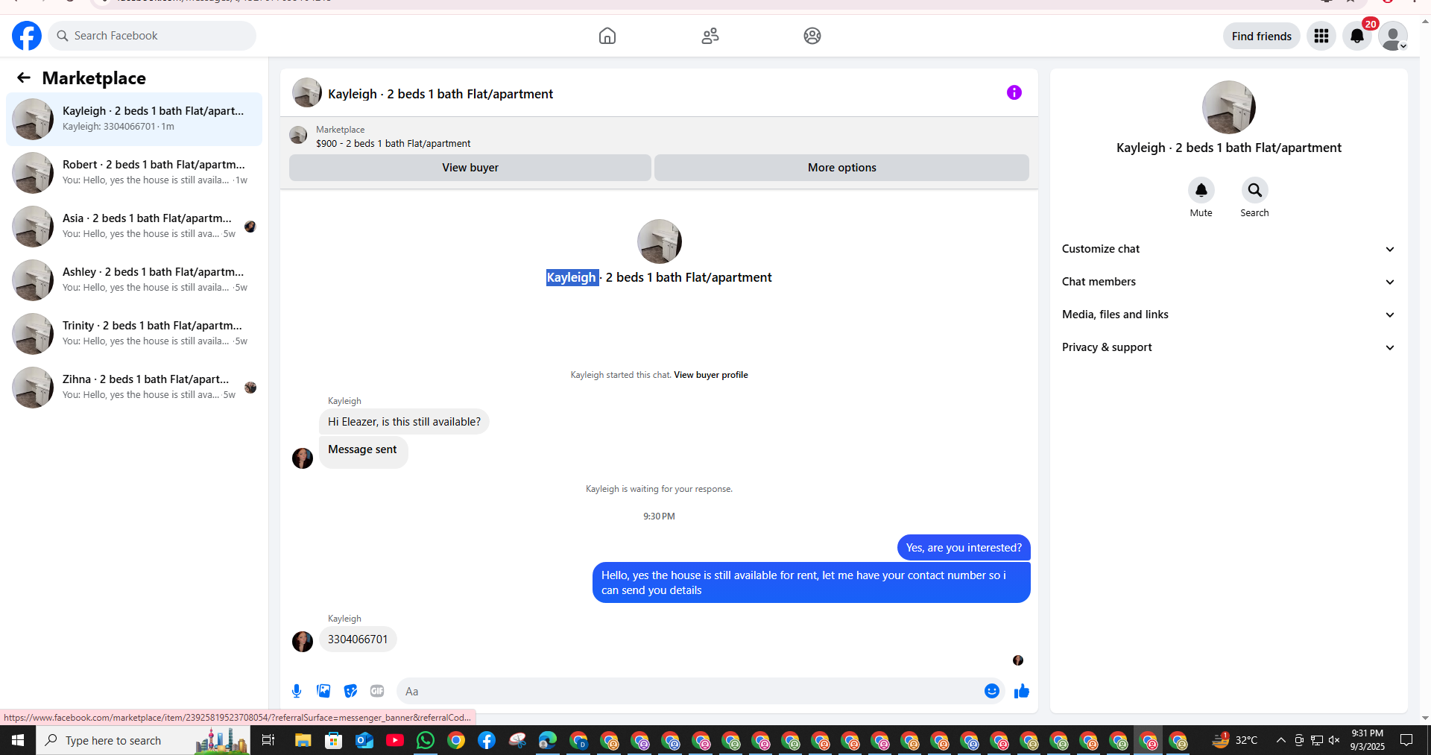Open WhatsApp from the taskbar
The width and height of the screenshot is (1431, 755).
coord(426,740)
